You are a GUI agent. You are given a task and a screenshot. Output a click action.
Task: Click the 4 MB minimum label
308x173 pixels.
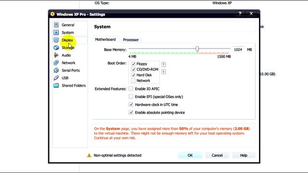point(132,57)
